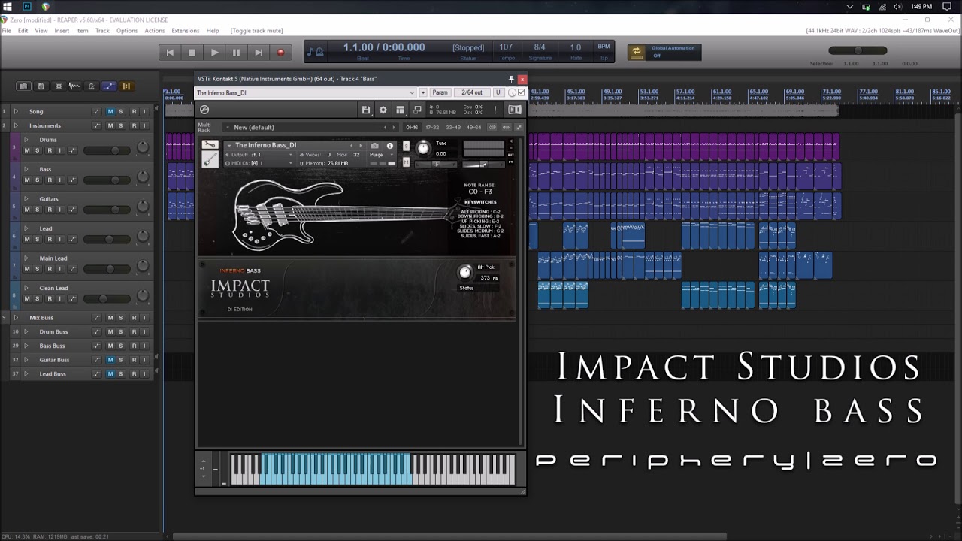Toggle Kontakt plugin bypass checkbox

coord(522,92)
